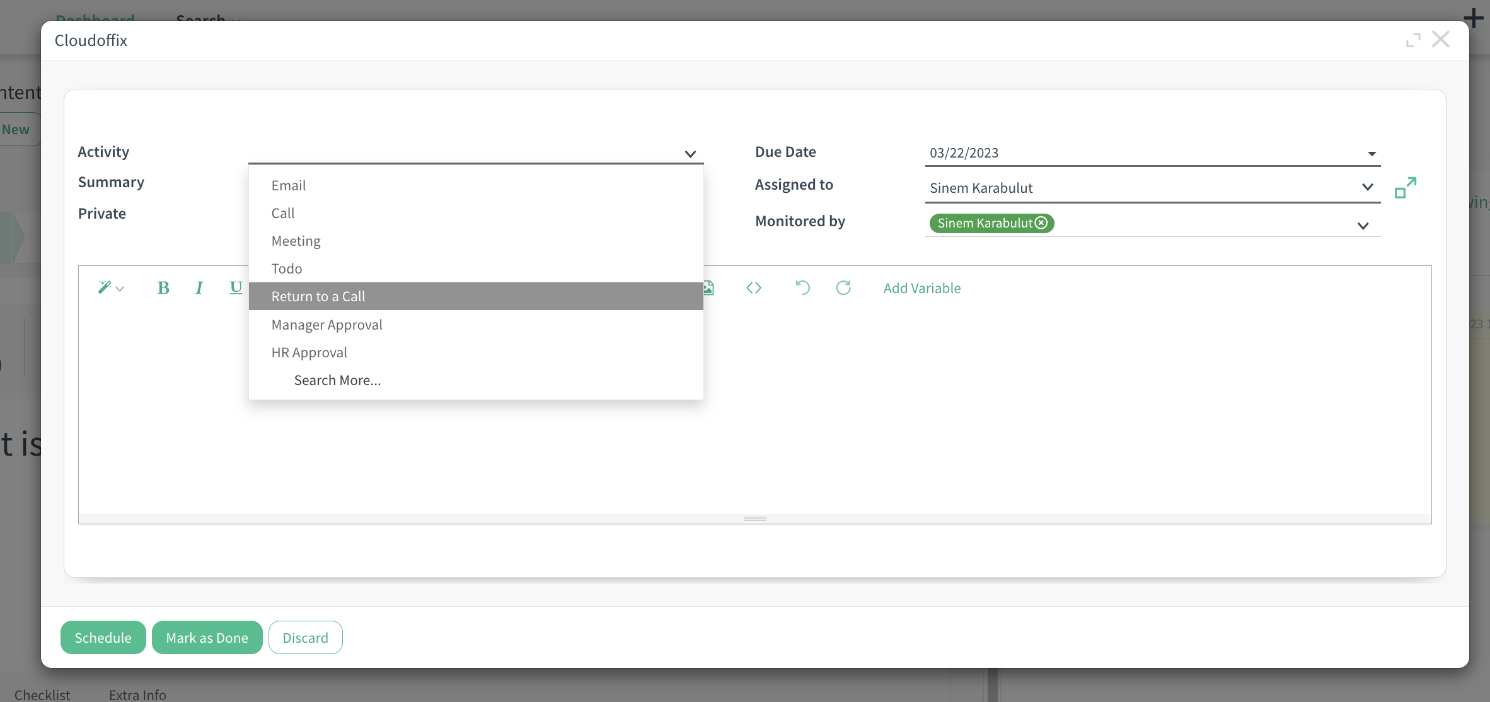
Task: Expand the Monitored by dropdown
Action: pyautogui.click(x=1363, y=226)
